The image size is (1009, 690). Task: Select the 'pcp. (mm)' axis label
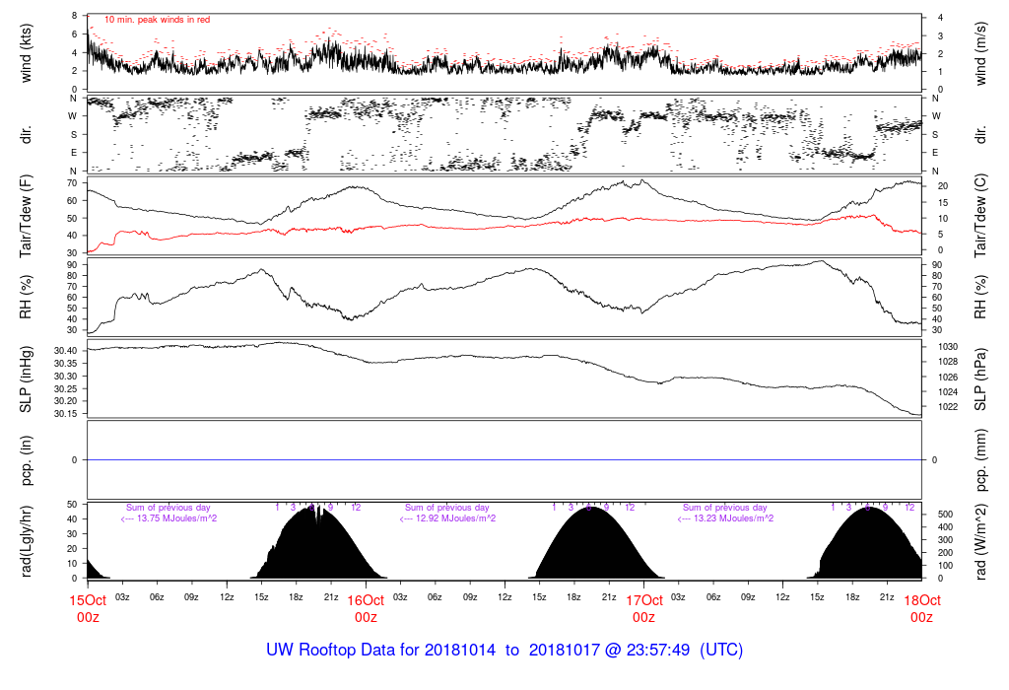pyautogui.click(x=981, y=460)
